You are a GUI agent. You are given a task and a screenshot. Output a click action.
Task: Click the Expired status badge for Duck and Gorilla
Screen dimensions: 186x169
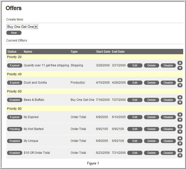(14, 83)
